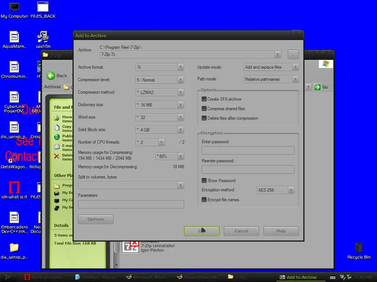Click Help button in Add to Archive
Screen dimensions: 377x282
tap(281, 231)
